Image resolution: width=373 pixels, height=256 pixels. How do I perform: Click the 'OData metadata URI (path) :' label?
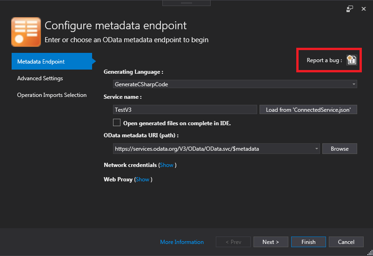click(141, 135)
